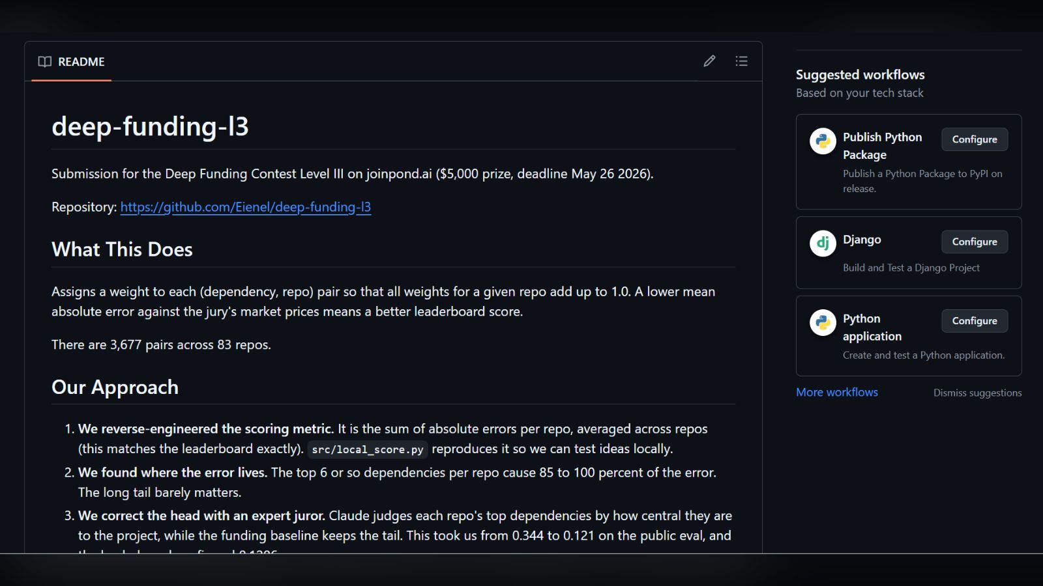The image size is (1043, 586).
Task: Open the More workflows link
Action: 837,392
